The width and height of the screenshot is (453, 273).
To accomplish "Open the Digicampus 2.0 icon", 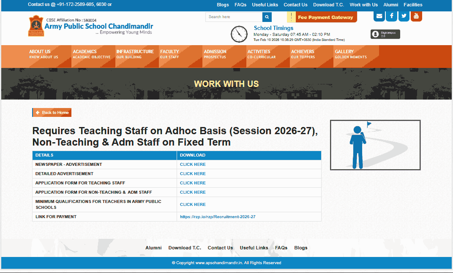I will tap(385, 34).
